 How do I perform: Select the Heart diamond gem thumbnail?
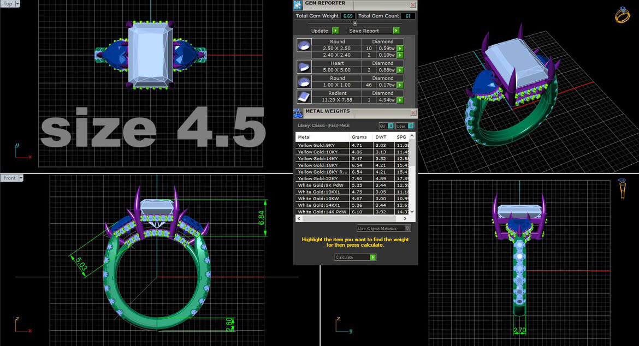[304, 67]
